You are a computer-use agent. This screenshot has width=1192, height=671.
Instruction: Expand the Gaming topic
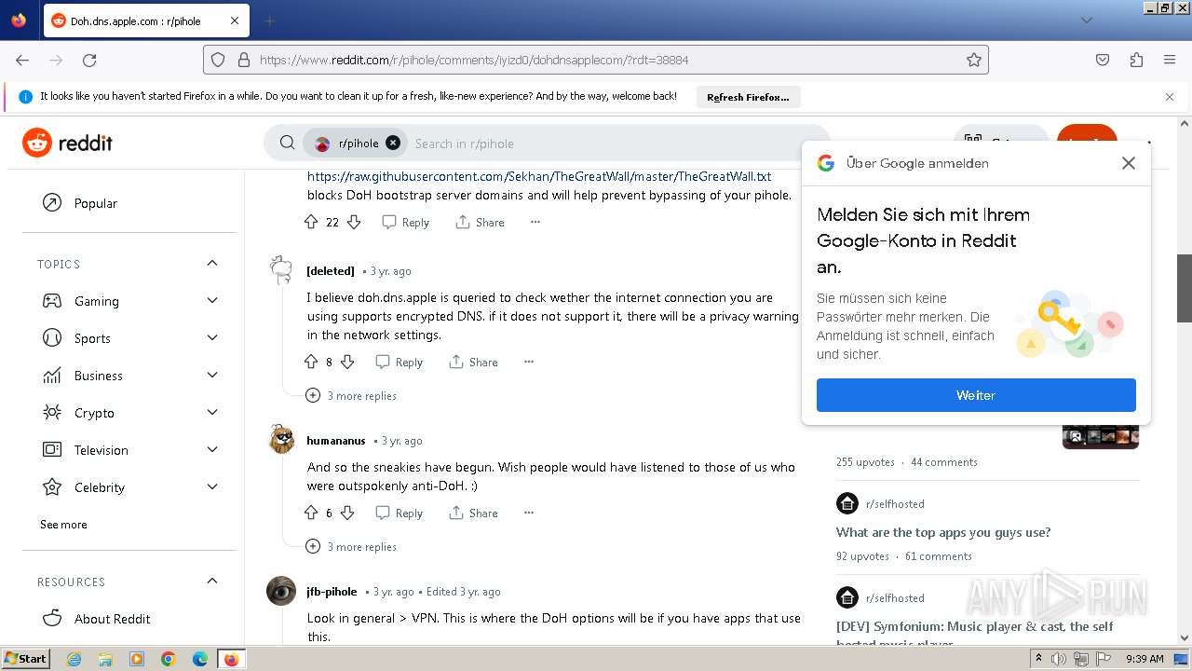pyautogui.click(x=129, y=301)
